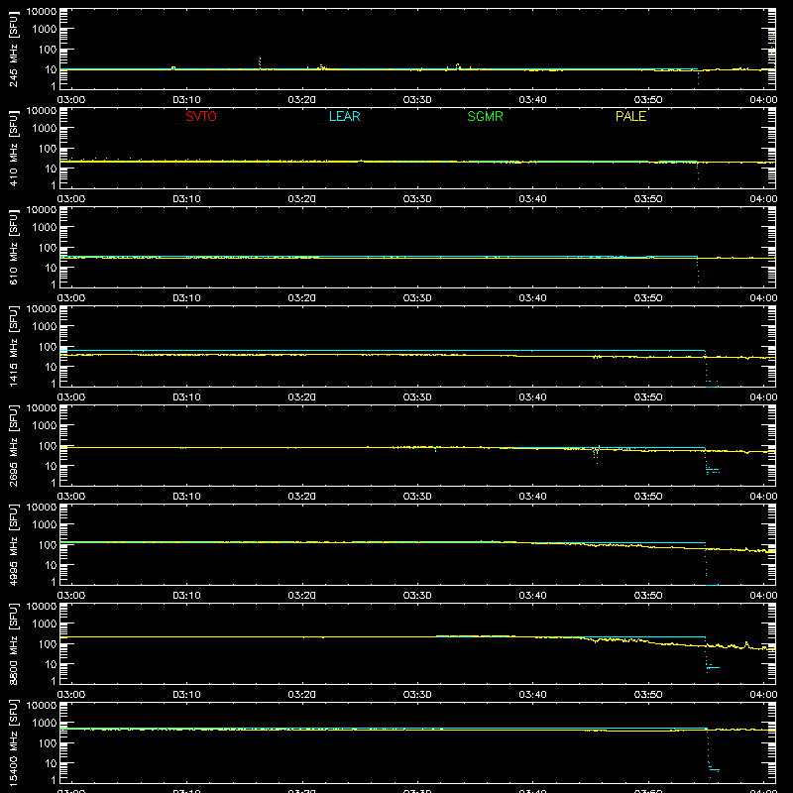This screenshot has width=793, height=793.
Task: Select the 15400 MHz [SFU] axis title
Action: [x=14, y=742]
